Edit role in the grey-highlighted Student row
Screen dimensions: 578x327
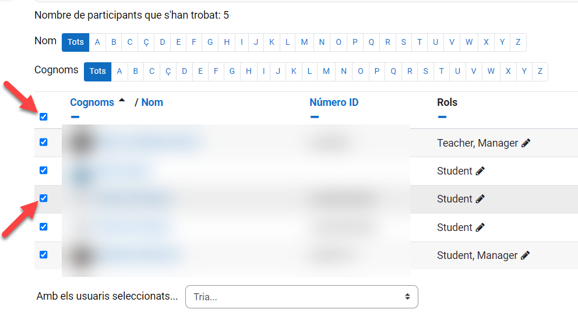pos(480,199)
